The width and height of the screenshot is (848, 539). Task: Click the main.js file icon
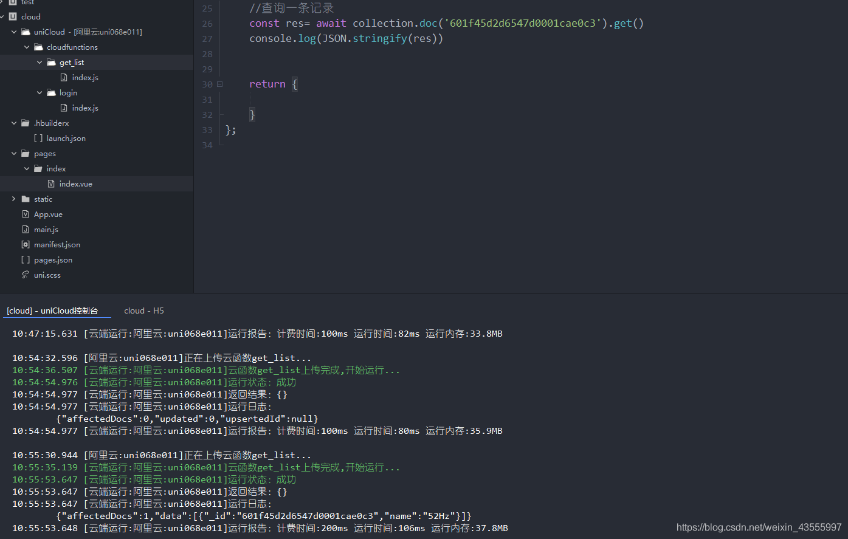click(x=26, y=230)
